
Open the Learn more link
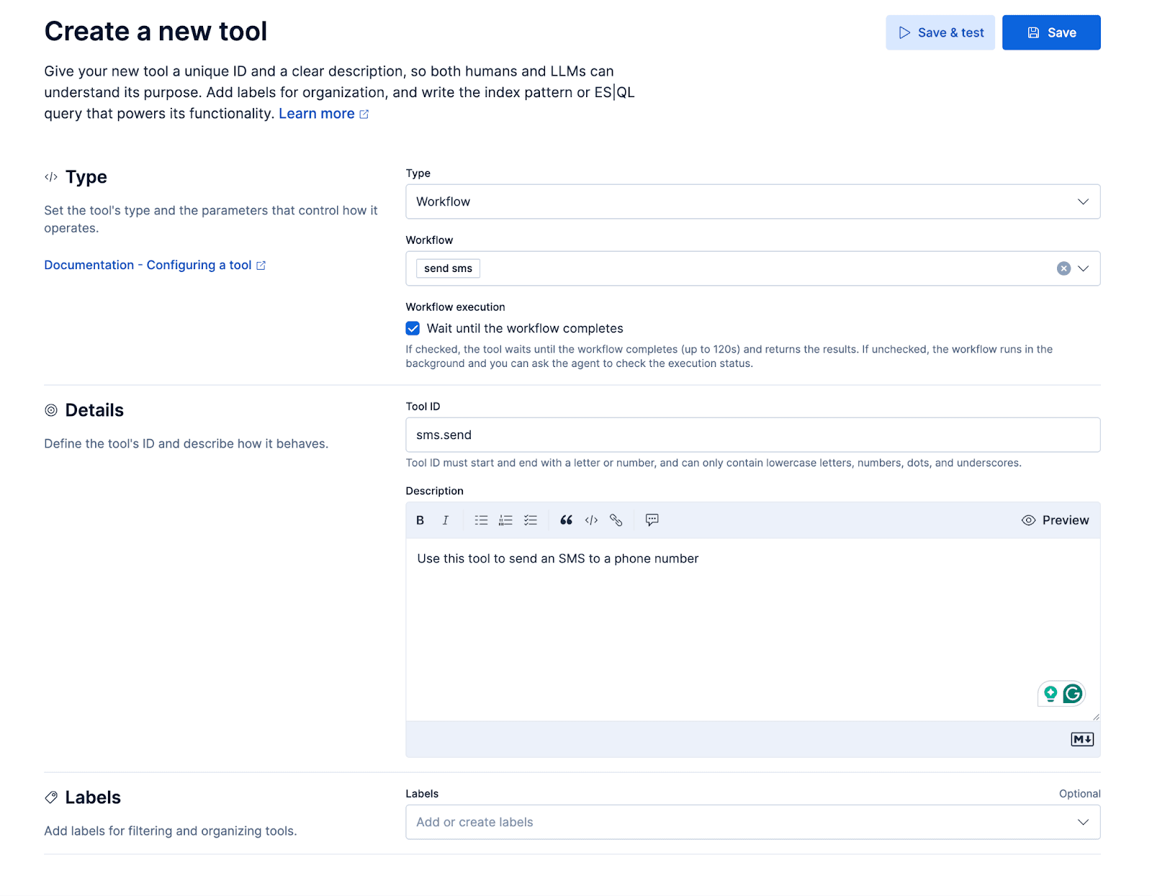(318, 113)
